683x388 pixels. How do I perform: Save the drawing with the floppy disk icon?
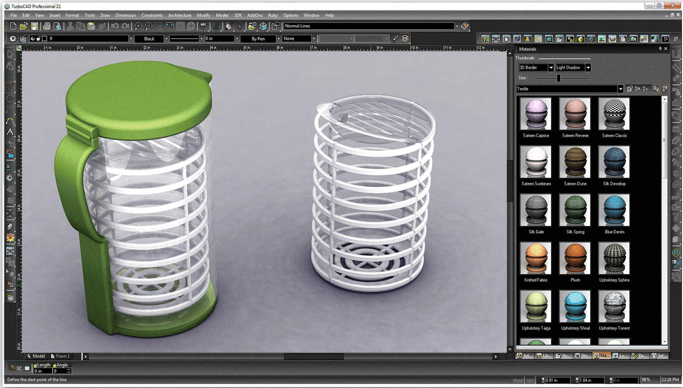34,26
